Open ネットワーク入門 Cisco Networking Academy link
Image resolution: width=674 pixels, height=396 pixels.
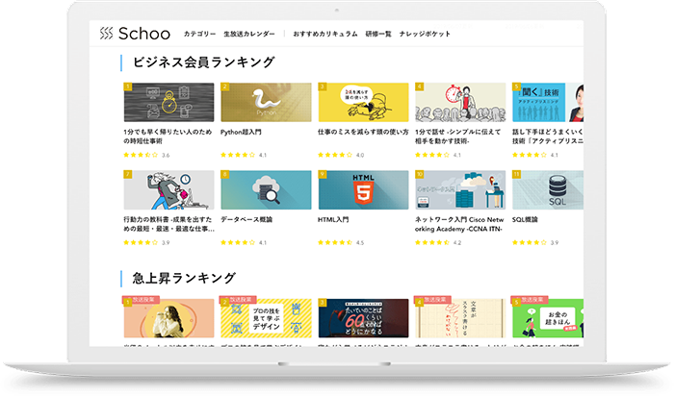pos(458,224)
